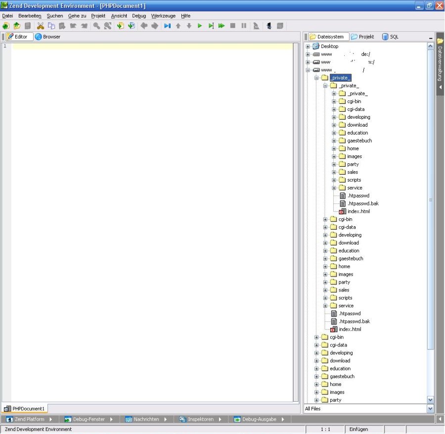Click the blue Step Into debug icon

(x=167, y=26)
